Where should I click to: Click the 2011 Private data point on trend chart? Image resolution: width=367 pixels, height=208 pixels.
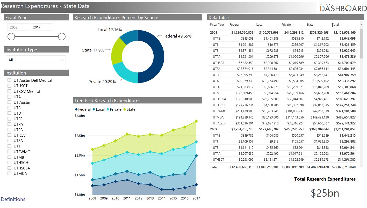click(x=127, y=152)
